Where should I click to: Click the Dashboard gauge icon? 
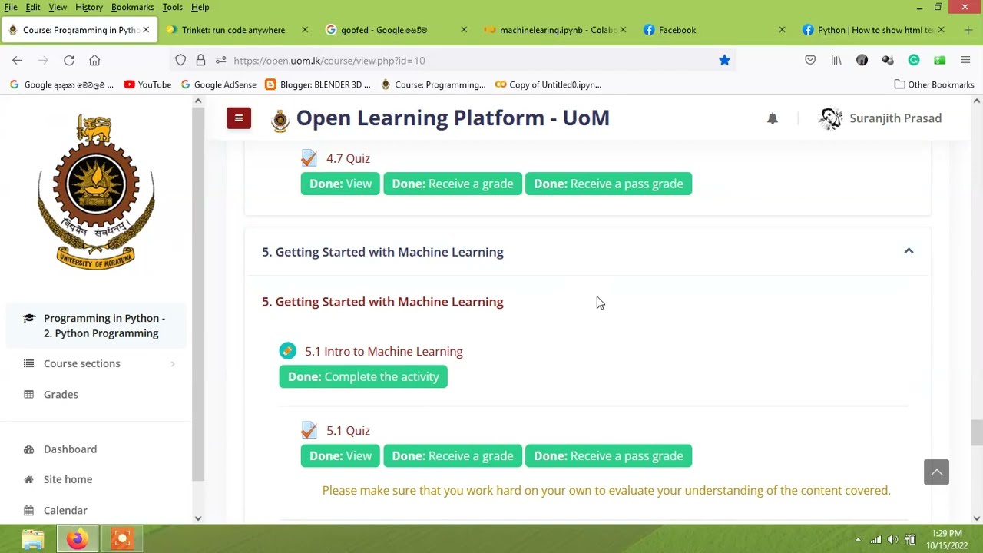[28, 449]
